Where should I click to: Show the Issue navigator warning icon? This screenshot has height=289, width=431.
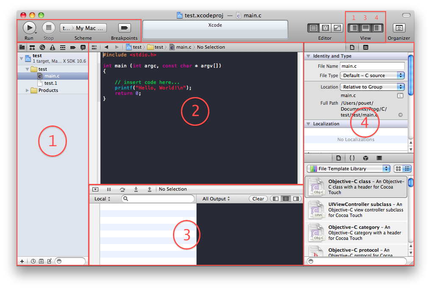(x=53, y=47)
